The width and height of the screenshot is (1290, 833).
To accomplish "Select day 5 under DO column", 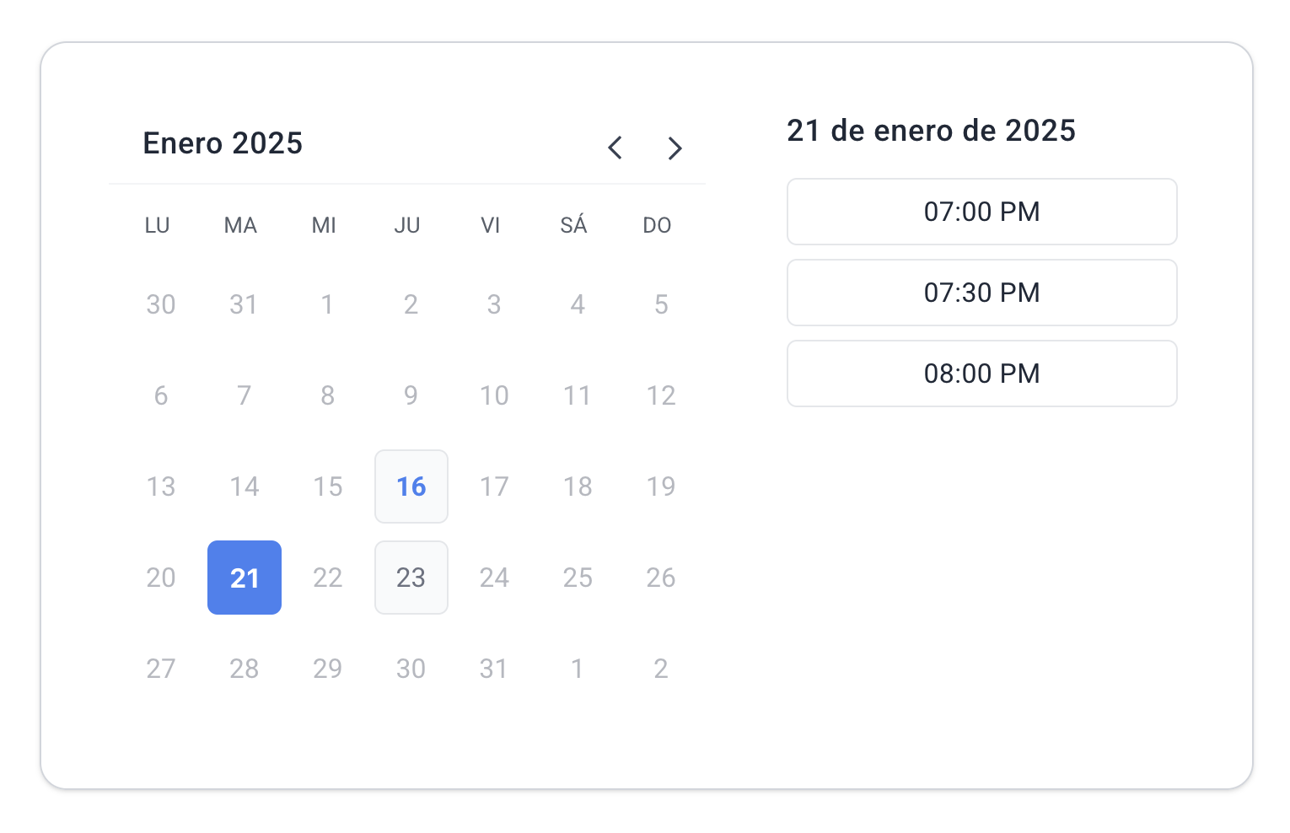I will pyautogui.click(x=661, y=304).
